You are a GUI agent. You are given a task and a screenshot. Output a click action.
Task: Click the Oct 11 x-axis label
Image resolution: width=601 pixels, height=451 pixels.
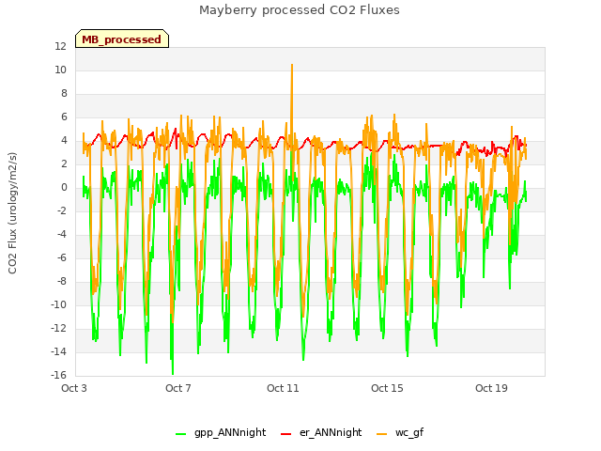click(x=283, y=388)
